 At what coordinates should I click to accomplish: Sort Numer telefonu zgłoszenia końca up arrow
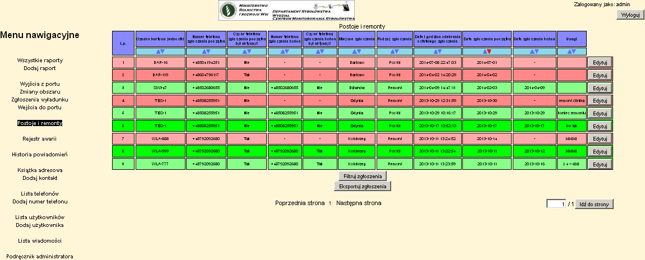[x=282, y=52]
